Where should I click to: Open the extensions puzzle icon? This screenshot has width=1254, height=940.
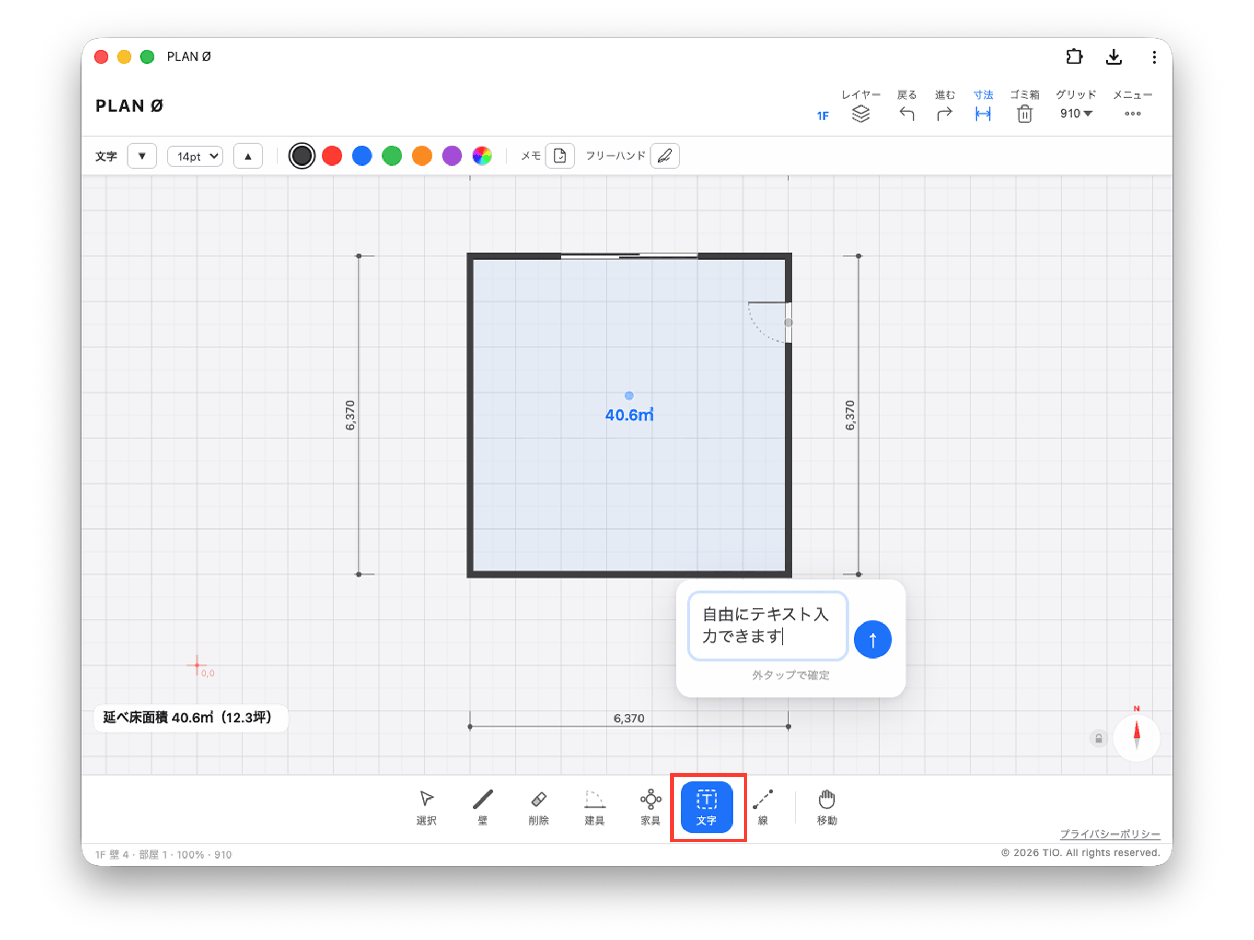(x=1074, y=56)
